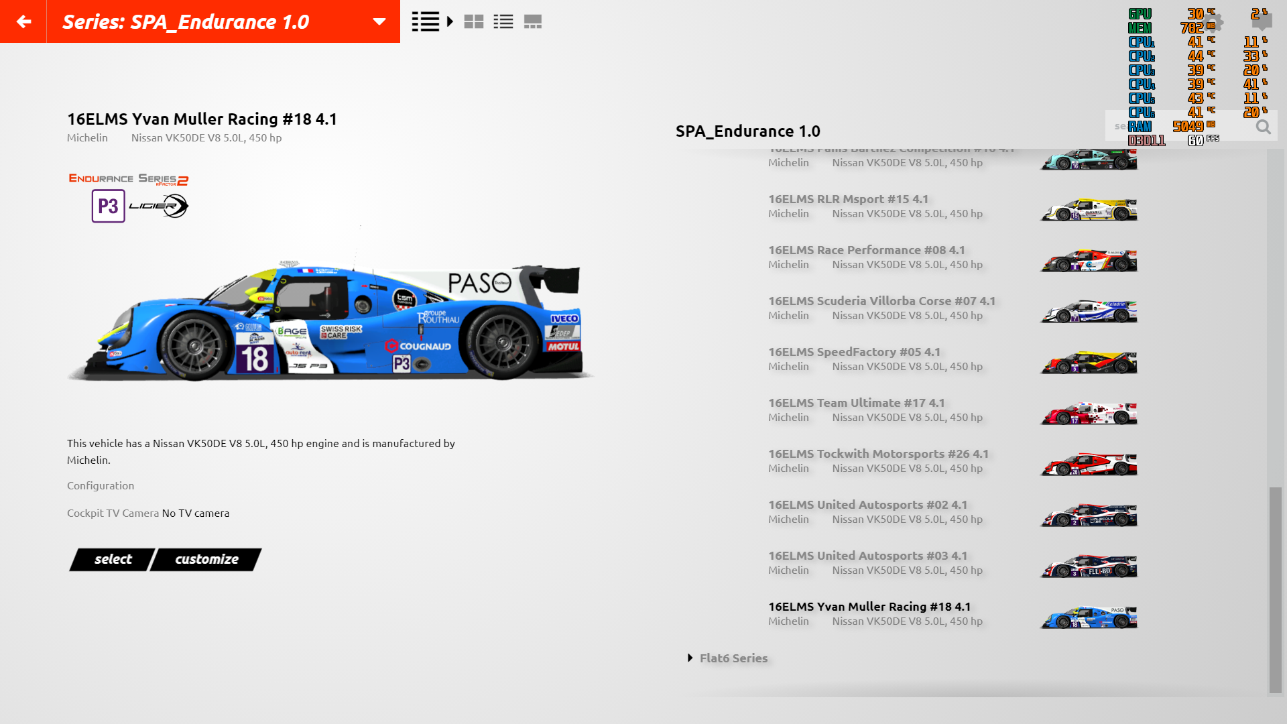Click the P3 class badge icon
Image resolution: width=1287 pixels, height=724 pixels.
point(109,206)
